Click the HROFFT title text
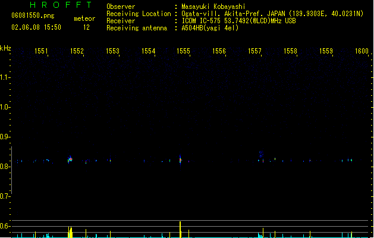The height and width of the screenshot is (238, 374). point(61,5)
